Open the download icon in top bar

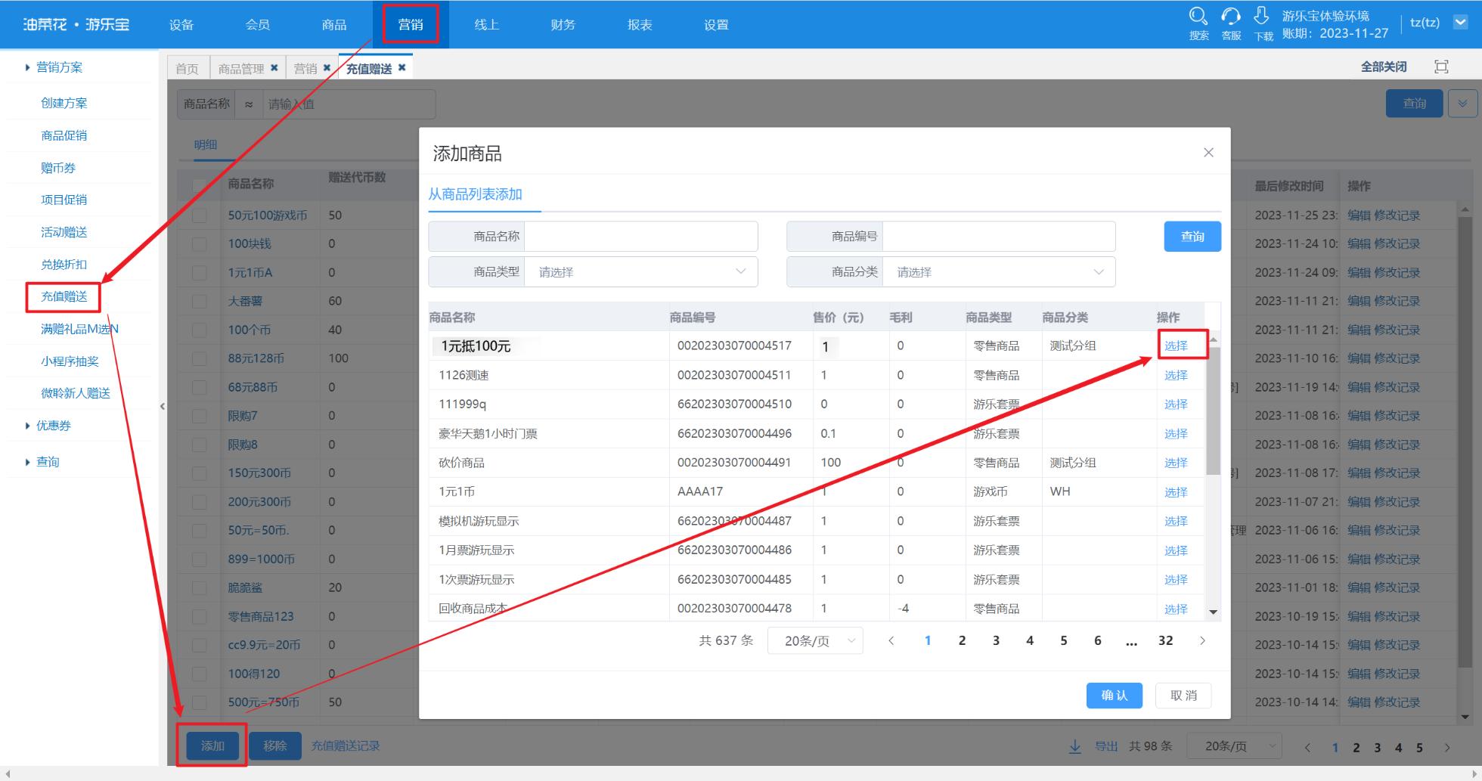[1262, 16]
